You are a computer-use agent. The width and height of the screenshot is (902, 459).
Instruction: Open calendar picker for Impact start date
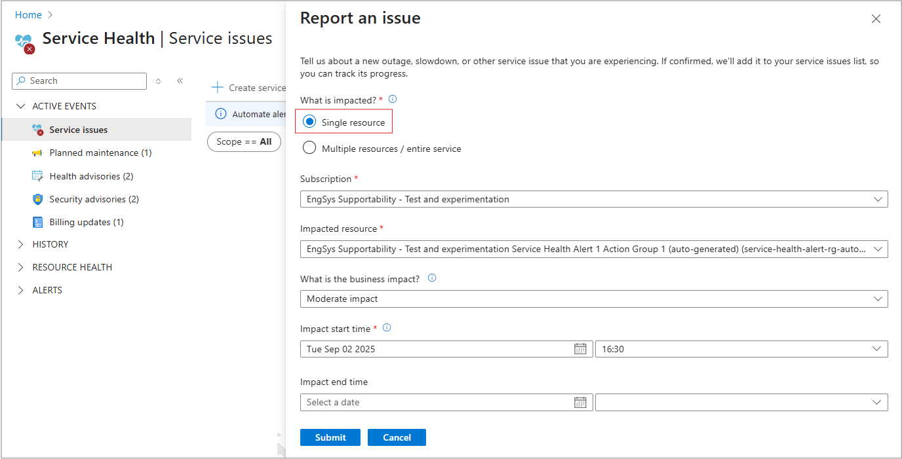coord(580,349)
